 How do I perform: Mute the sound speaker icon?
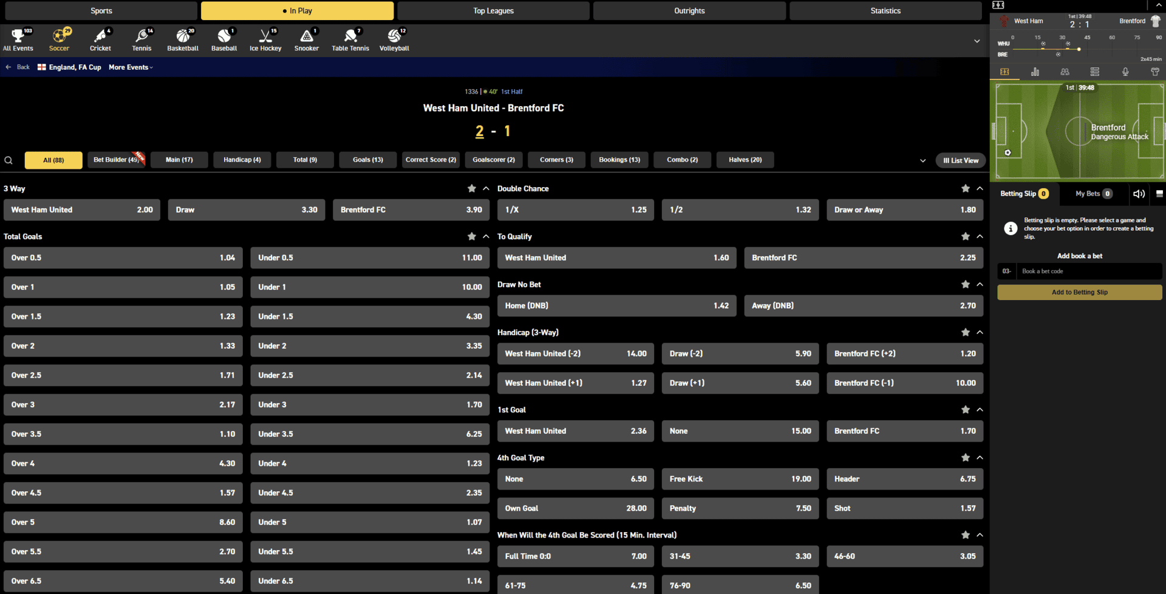point(1139,194)
